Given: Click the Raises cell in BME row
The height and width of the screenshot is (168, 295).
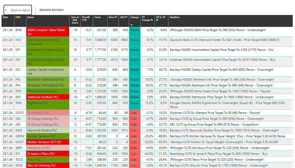Looking at the screenshot, I should 135,32.
